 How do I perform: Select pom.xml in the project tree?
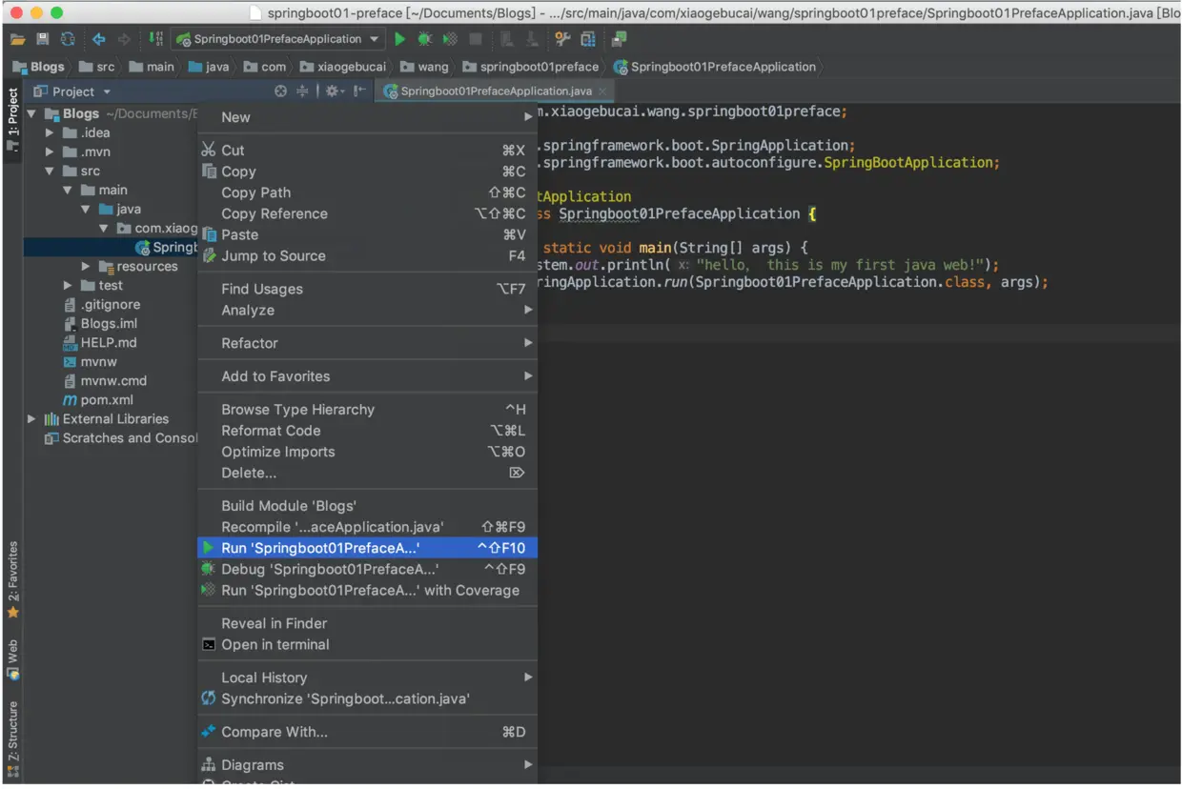[x=97, y=400]
